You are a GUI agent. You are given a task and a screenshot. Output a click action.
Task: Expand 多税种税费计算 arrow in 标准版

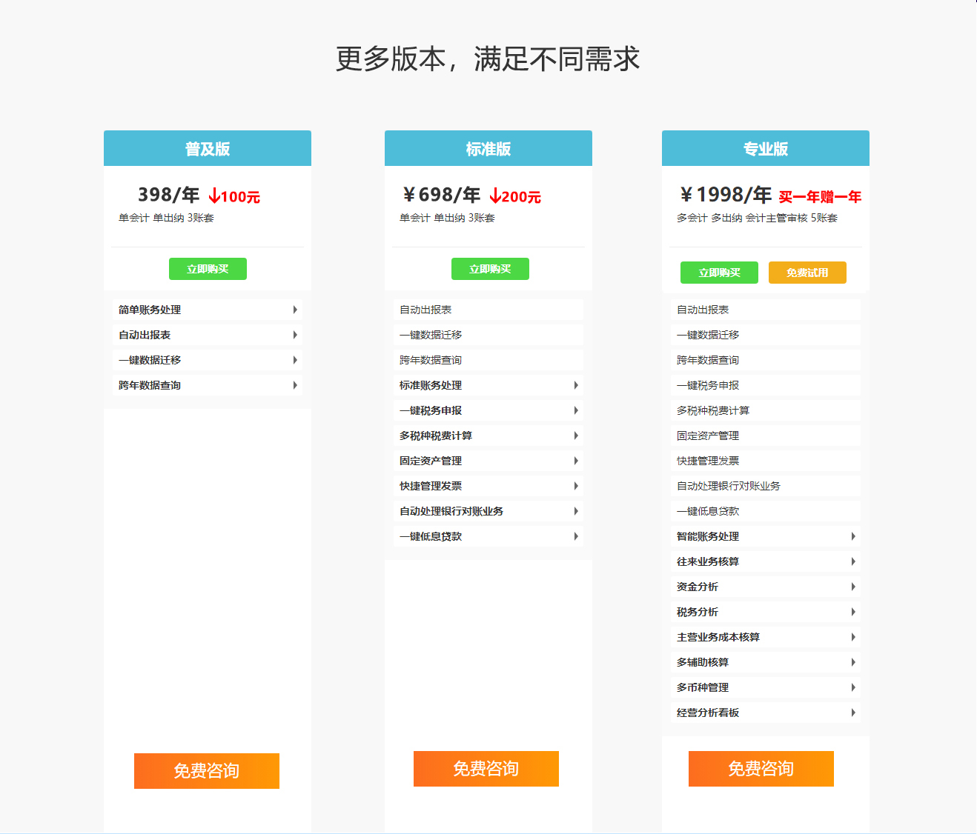pos(576,436)
